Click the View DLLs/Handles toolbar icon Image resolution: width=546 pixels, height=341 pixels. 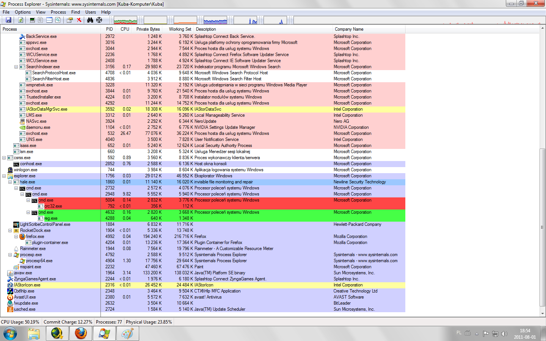58,20
